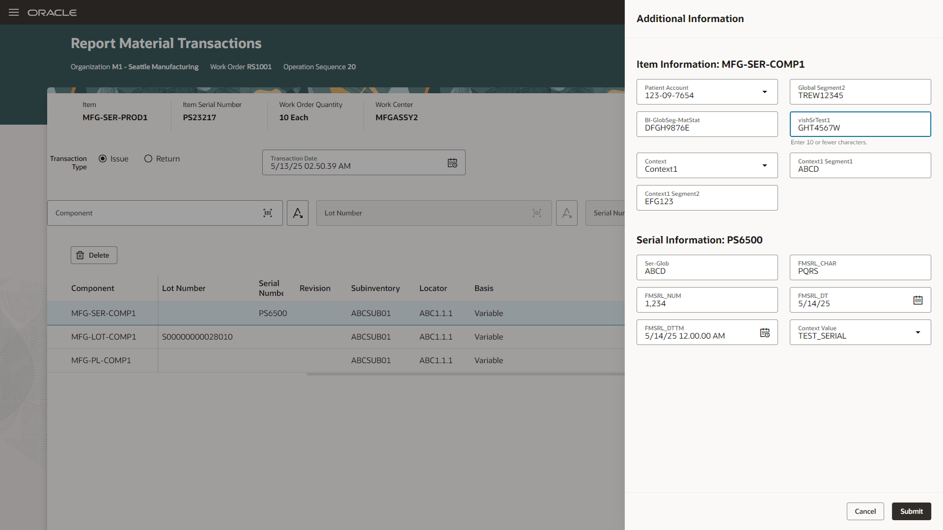This screenshot has width=943, height=530.
Task: Open the FMSRL_DTTM date-time picker
Action: coord(764,332)
